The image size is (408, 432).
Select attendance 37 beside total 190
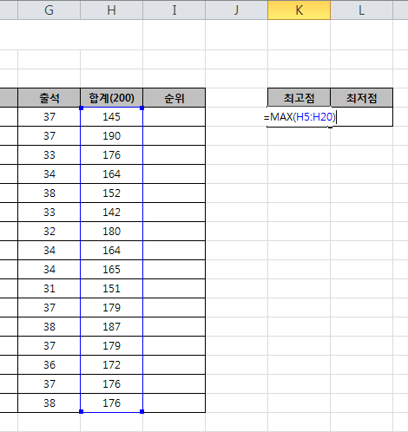49,136
